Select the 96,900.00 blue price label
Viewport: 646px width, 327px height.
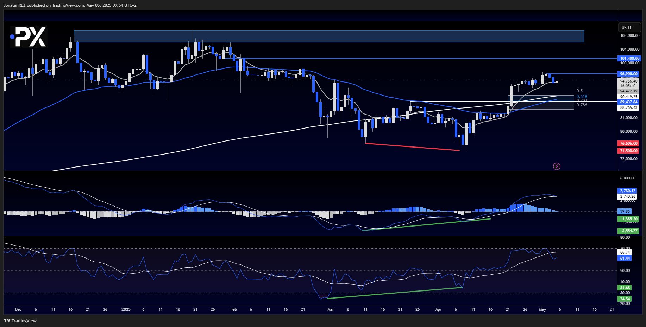point(629,74)
